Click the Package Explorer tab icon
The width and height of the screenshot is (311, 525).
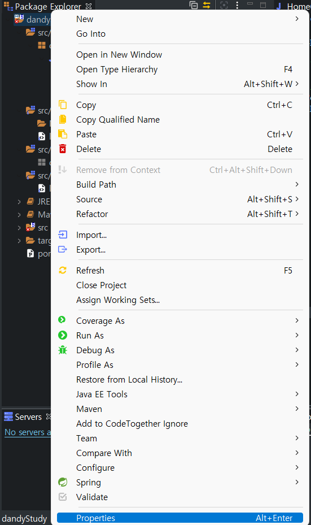click(x=8, y=6)
